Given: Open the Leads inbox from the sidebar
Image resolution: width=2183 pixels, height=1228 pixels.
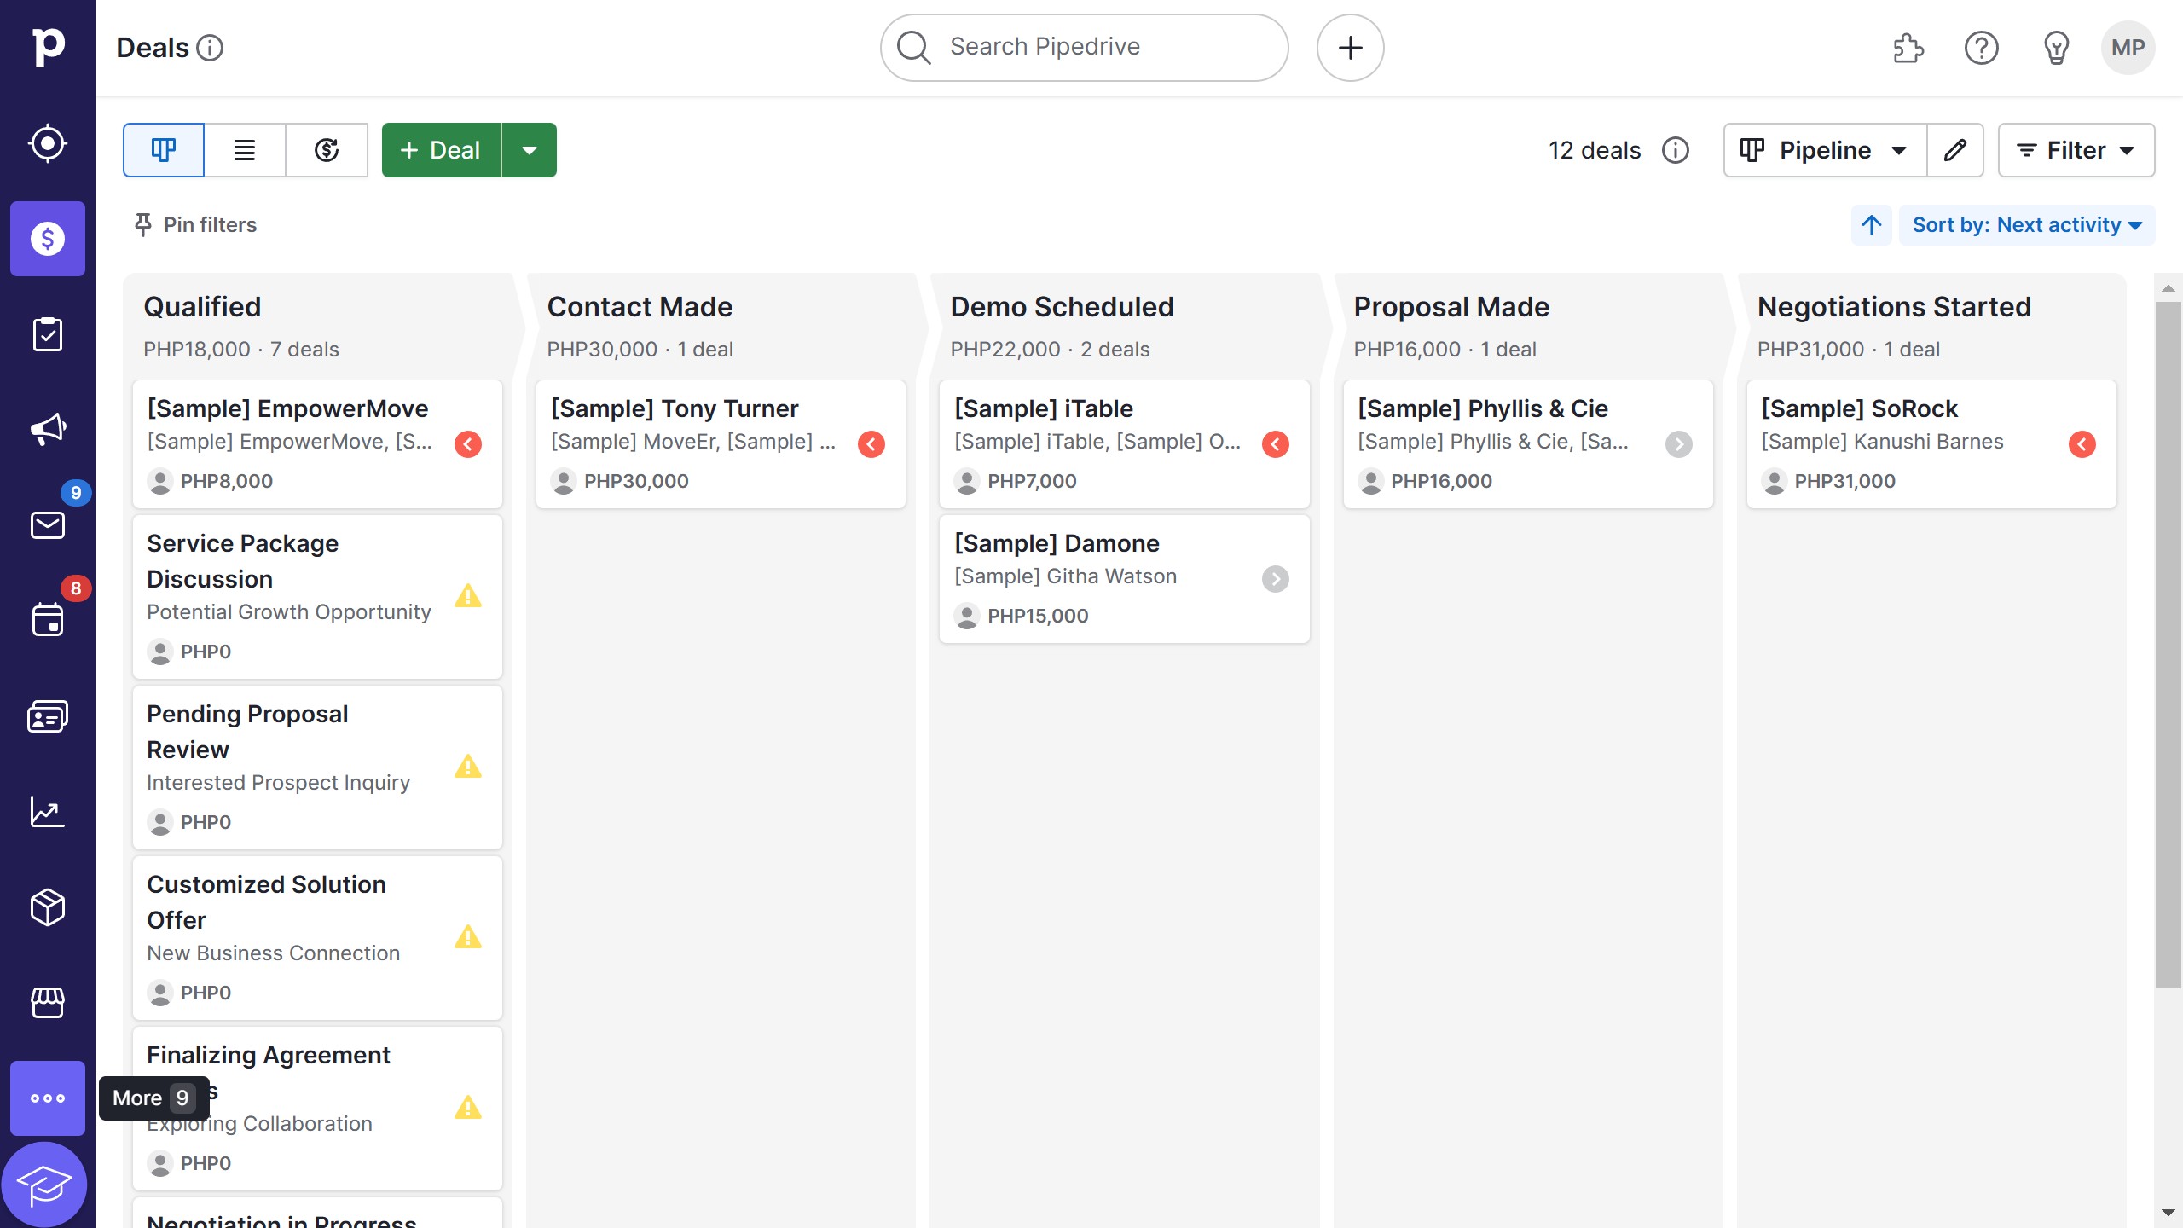Looking at the screenshot, I should point(47,142).
